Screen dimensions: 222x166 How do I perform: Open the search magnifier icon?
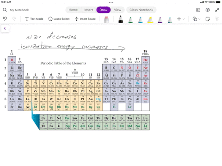click(5, 10)
